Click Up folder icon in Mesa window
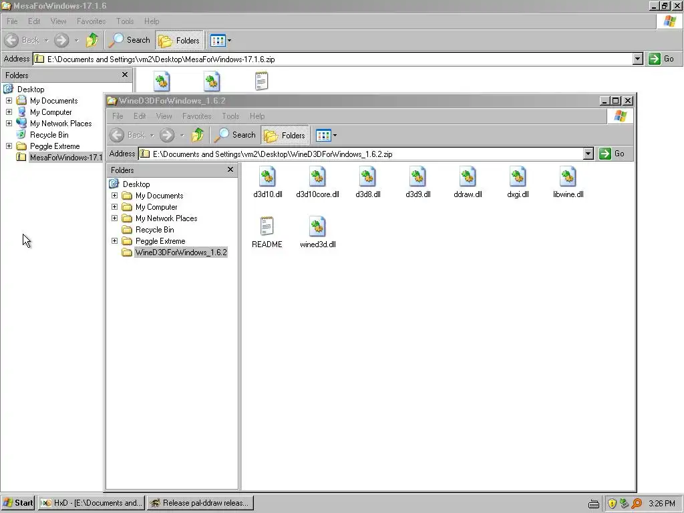The height and width of the screenshot is (513, 684). (x=92, y=40)
